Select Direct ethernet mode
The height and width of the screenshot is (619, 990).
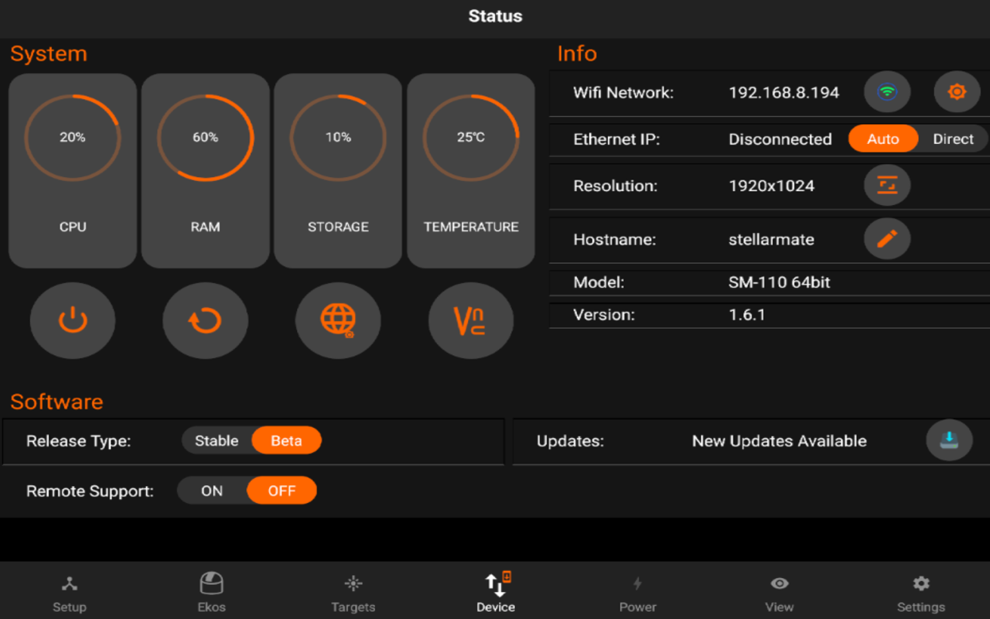click(953, 139)
